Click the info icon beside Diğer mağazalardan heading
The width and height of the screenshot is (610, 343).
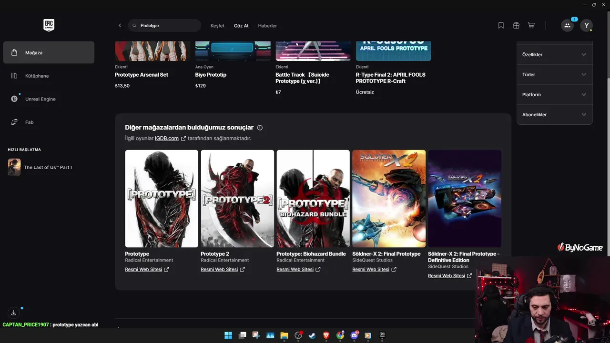(x=260, y=128)
